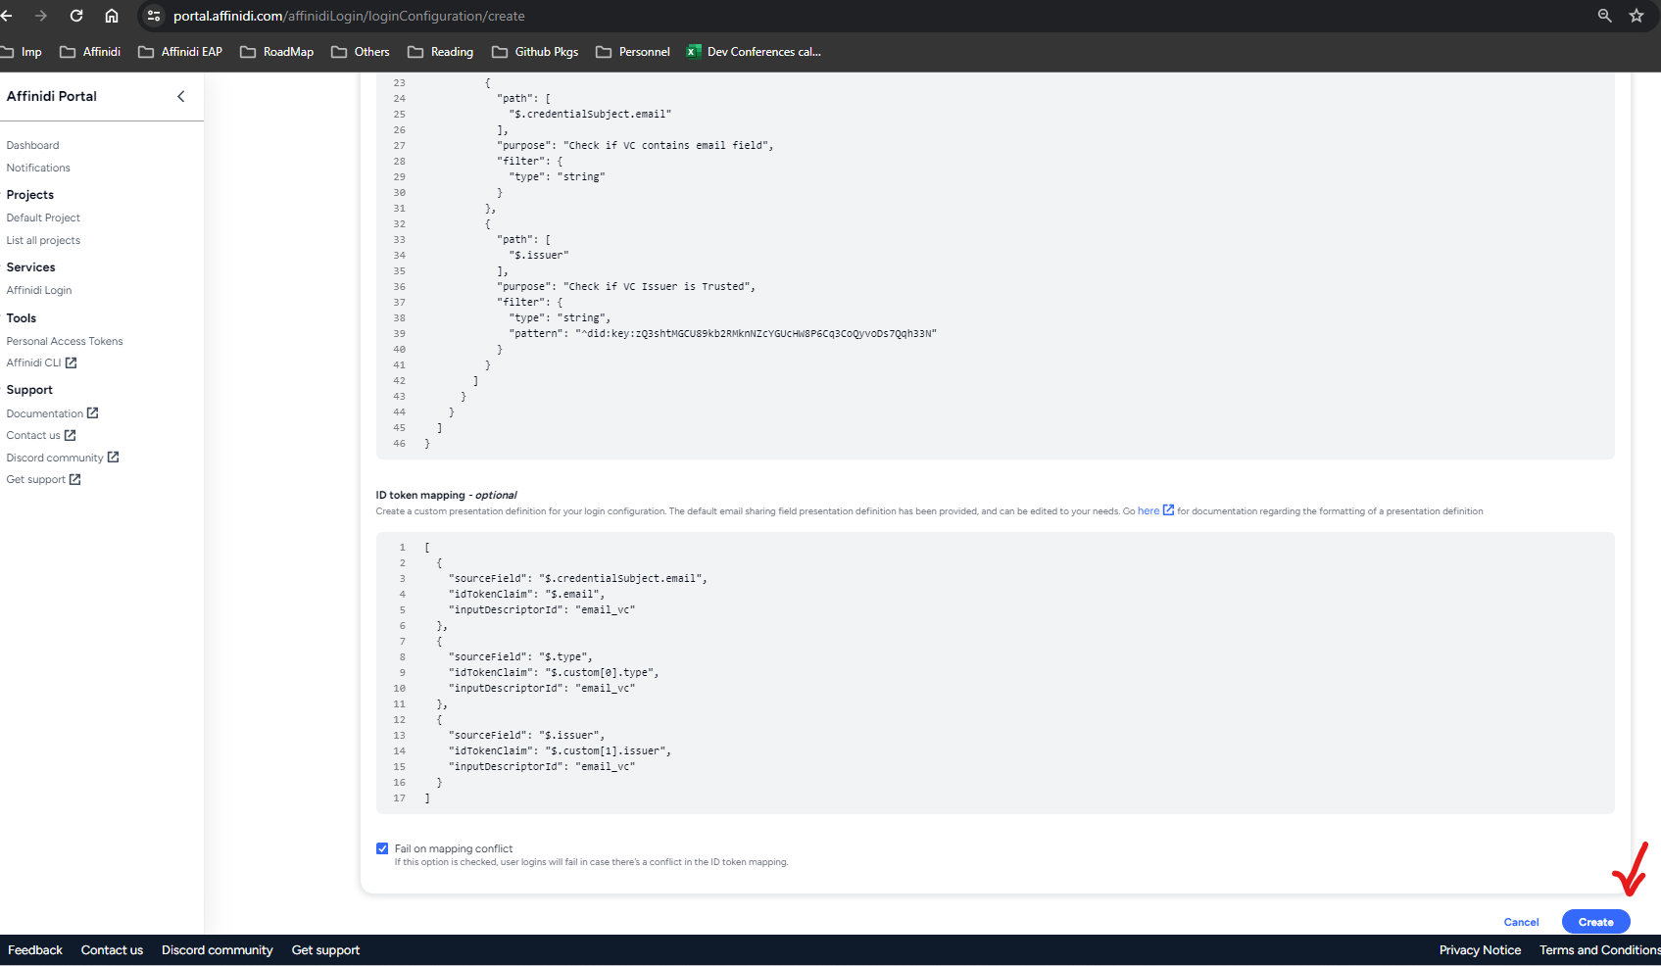Image resolution: width=1661 pixels, height=966 pixels.
Task: Open Affinidi Login service
Action: coord(39,290)
